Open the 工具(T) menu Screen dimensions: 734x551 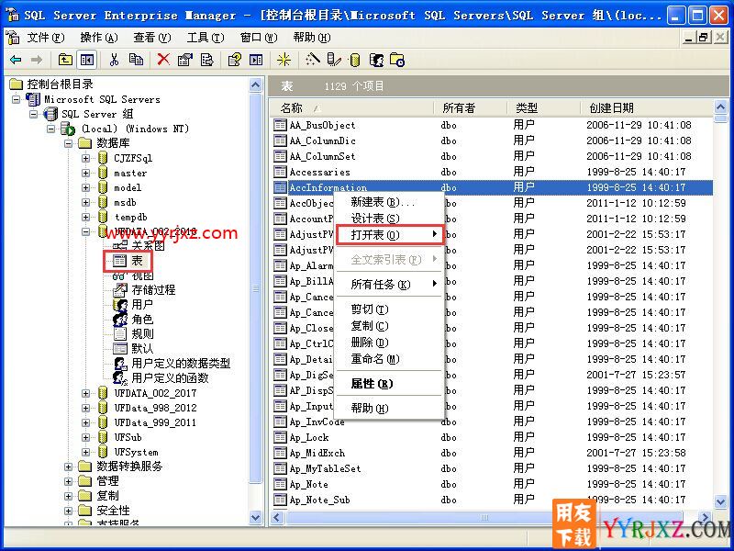point(206,37)
